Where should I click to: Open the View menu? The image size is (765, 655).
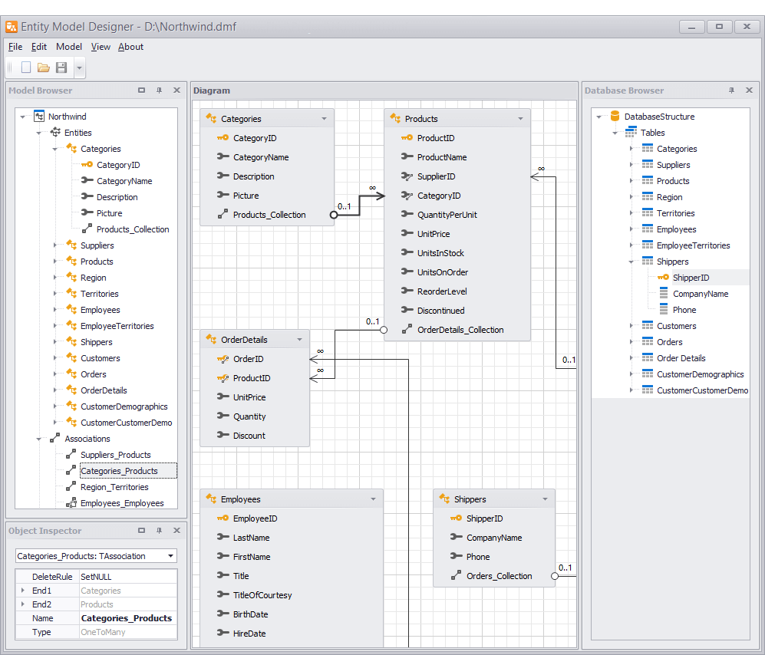coord(101,47)
